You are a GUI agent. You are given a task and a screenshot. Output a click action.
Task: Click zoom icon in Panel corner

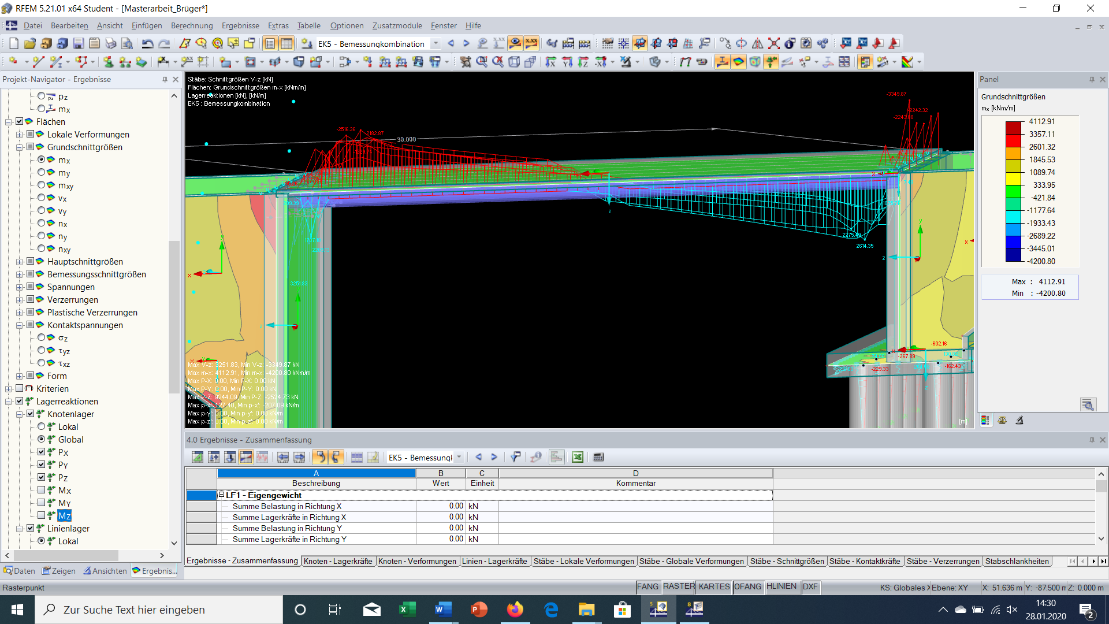pos(1088,404)
